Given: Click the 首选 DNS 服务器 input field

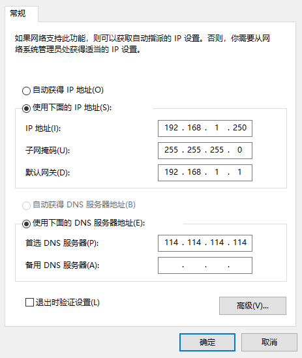Looking at the screenshot, I should pos(205,243).
